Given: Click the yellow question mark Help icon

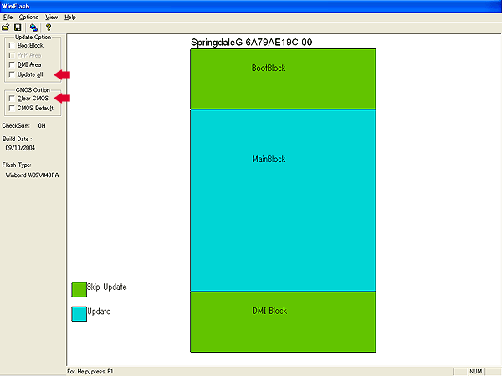Looking at the screenshot, I should click(x=48, y=27).
